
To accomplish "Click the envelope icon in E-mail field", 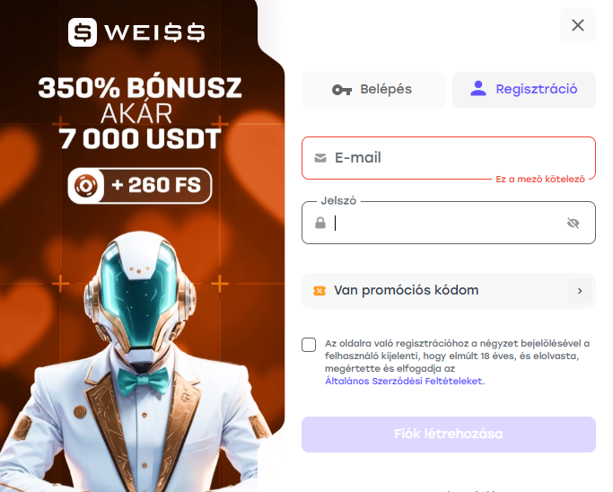I will (320, 158).
